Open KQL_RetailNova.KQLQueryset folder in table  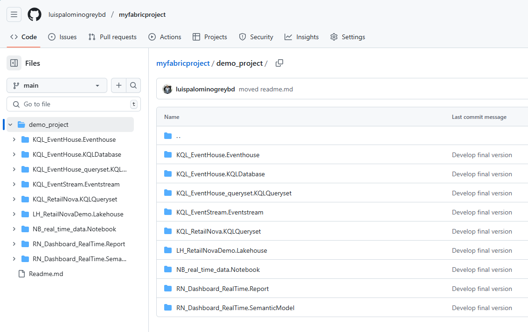(219, 231)
